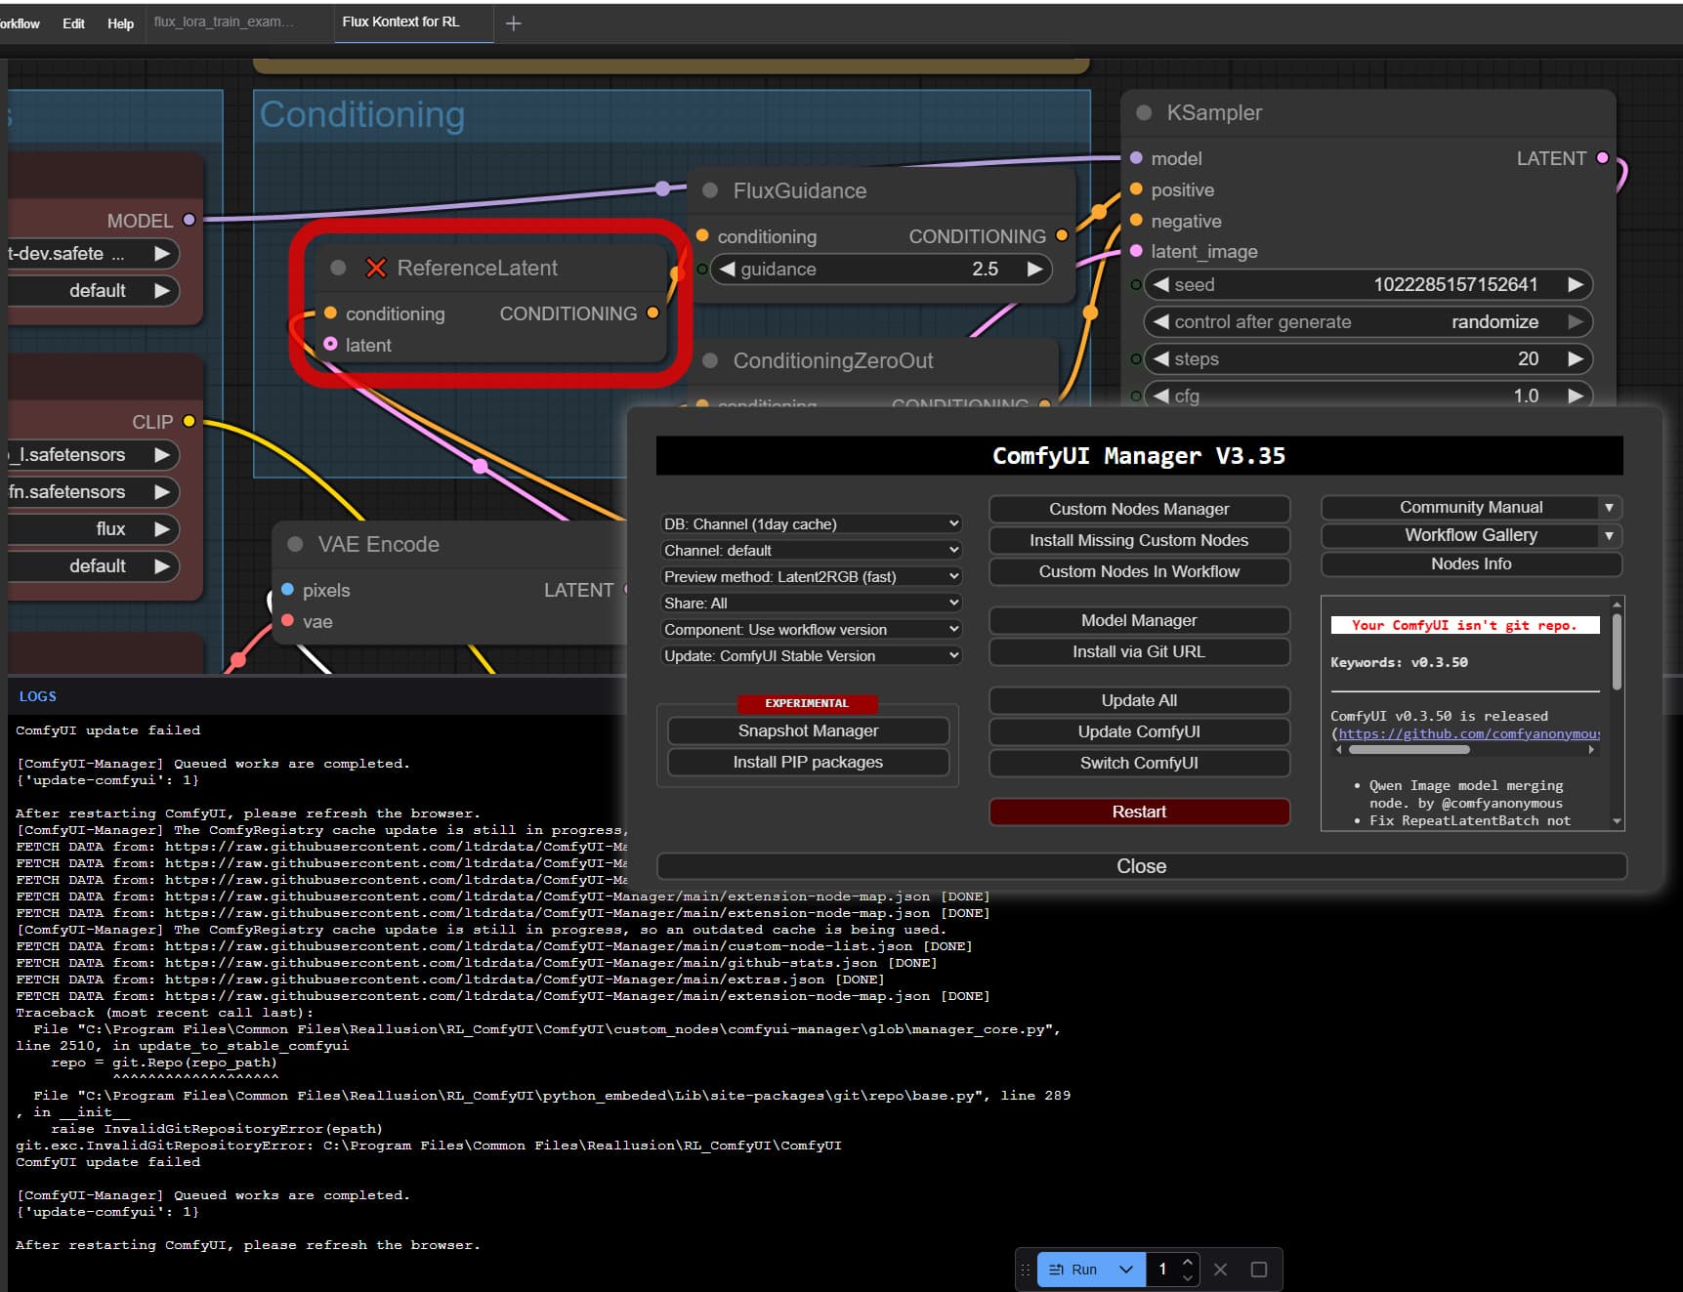
Task: Toggle the FluxGuidance node collapse dot
Action: [711, 190]
